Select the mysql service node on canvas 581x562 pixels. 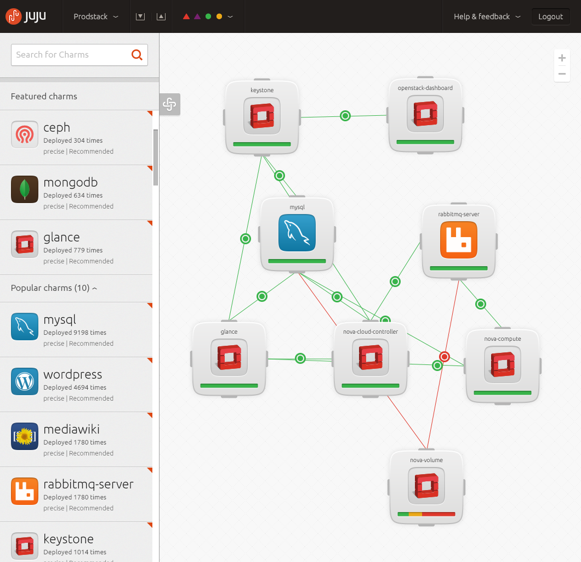coord(297,234)
